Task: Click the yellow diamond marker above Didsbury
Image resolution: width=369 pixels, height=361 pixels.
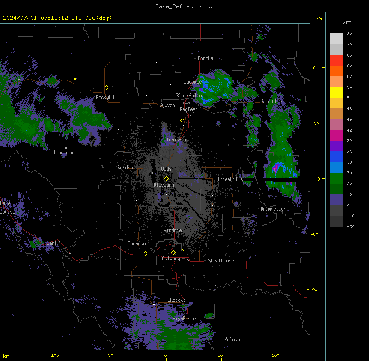Action: (166, 179)
